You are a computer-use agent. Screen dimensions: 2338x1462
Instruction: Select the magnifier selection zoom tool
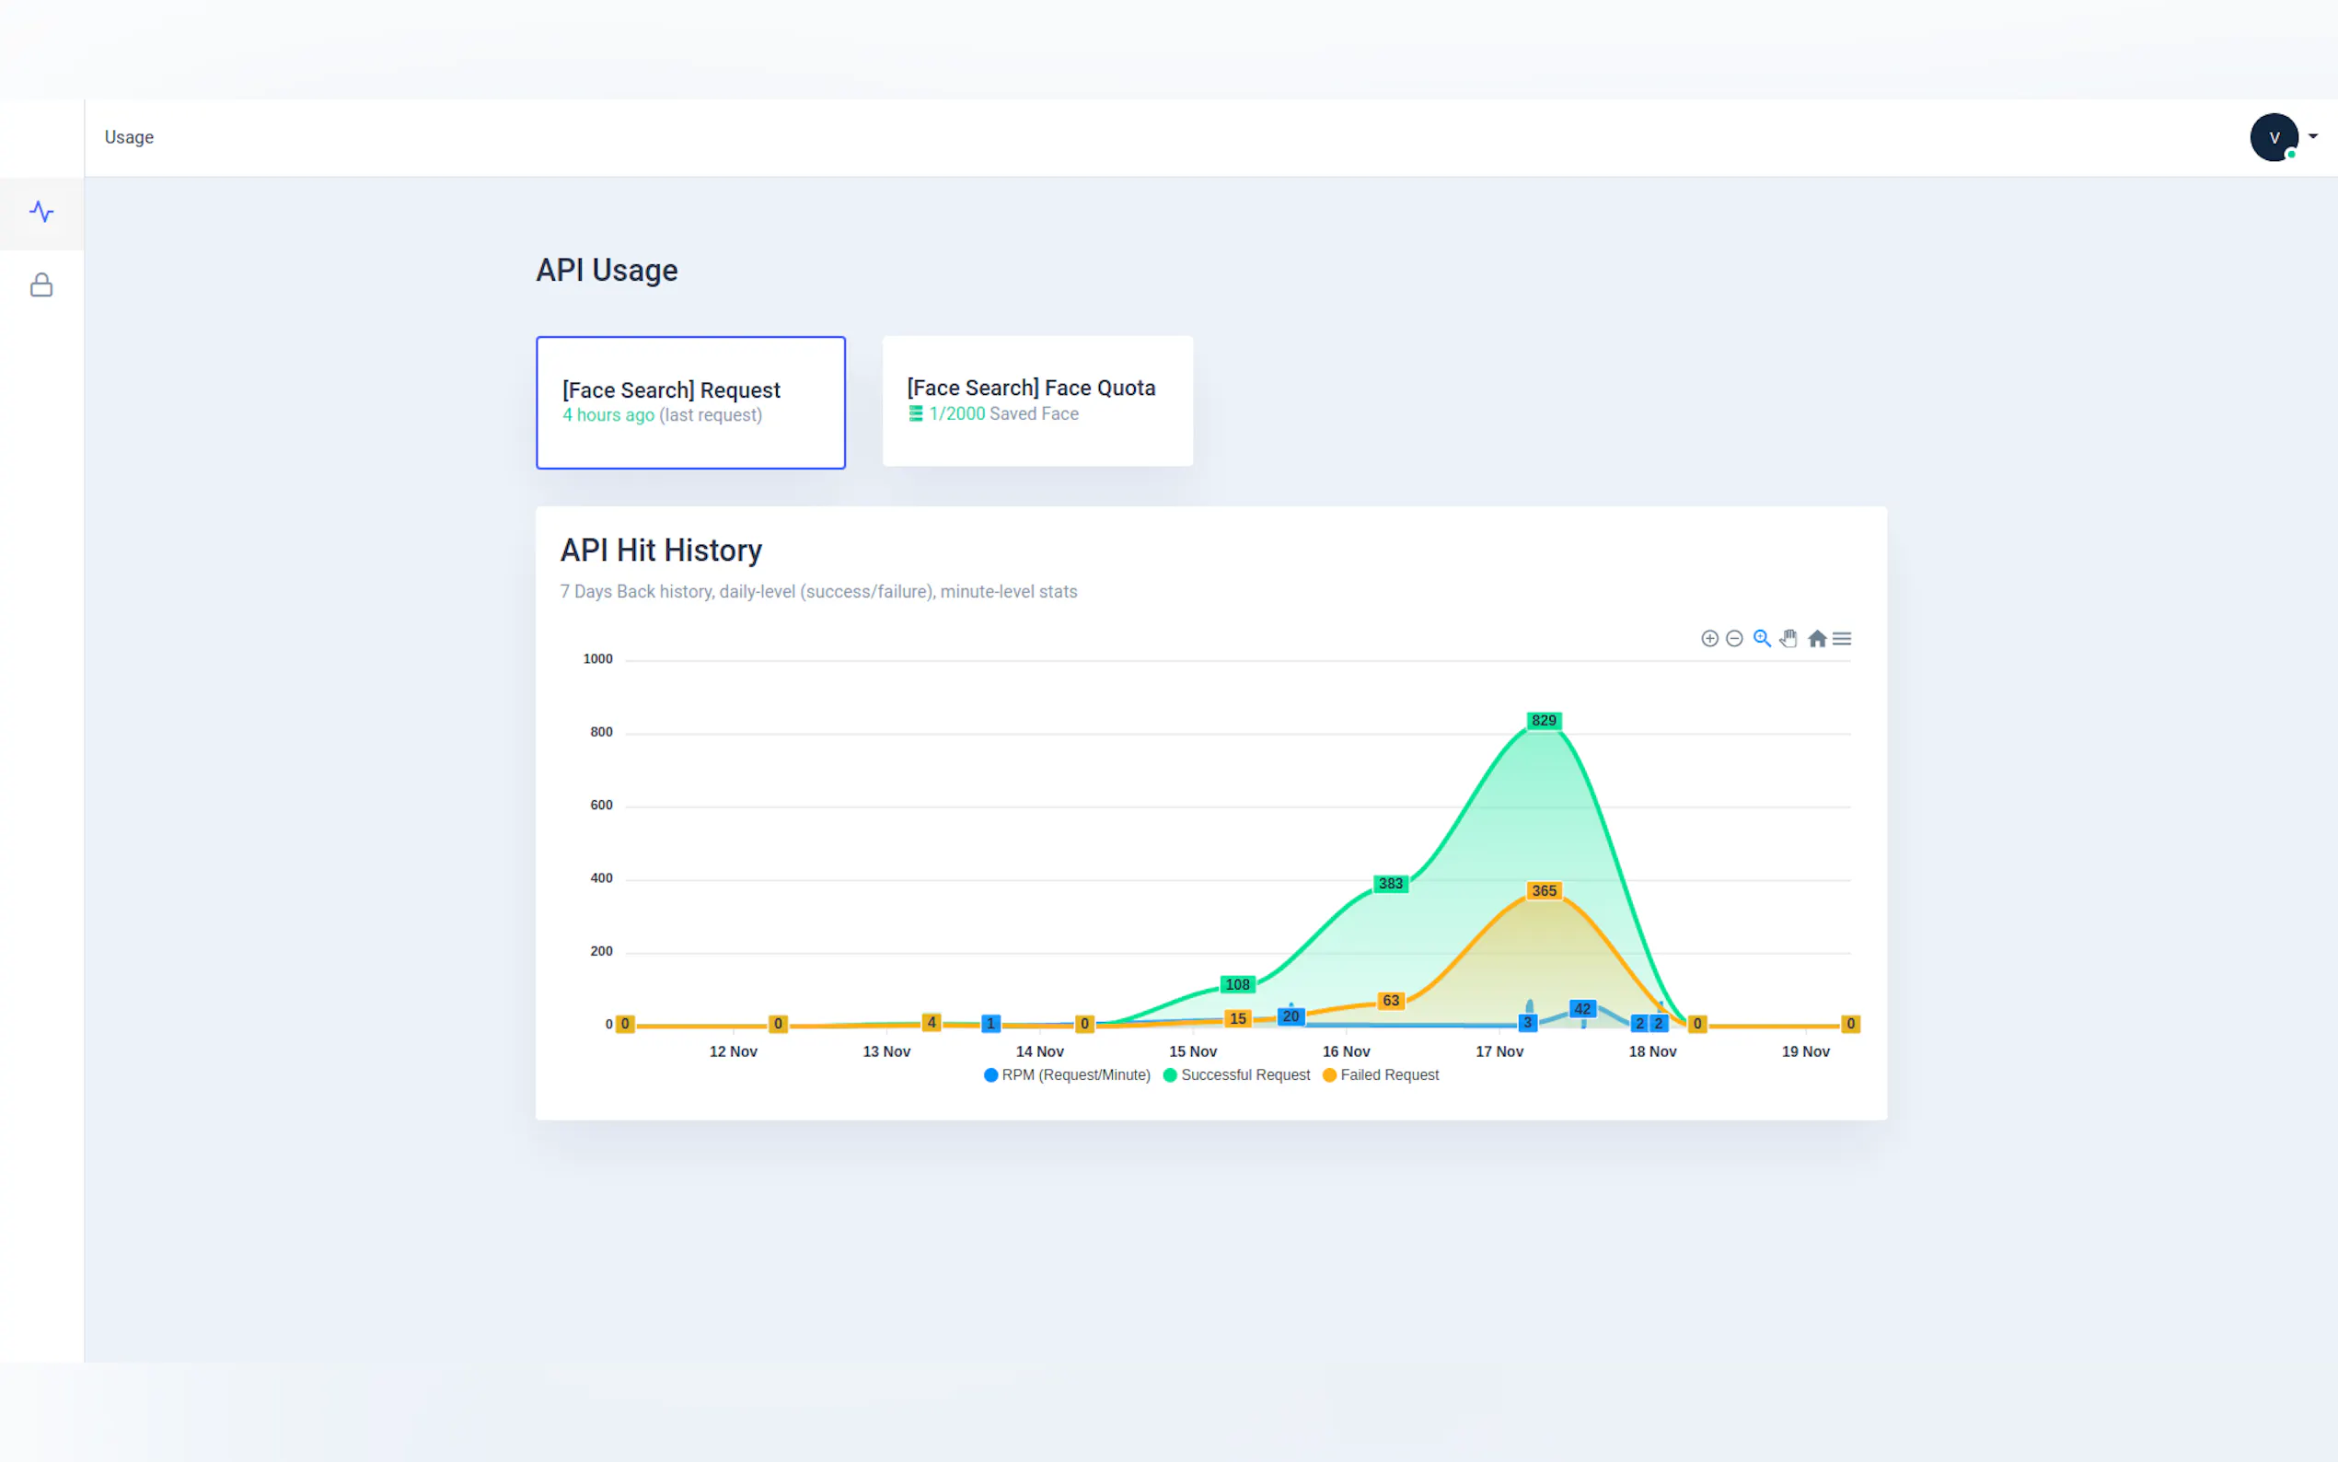(1761, 638)
